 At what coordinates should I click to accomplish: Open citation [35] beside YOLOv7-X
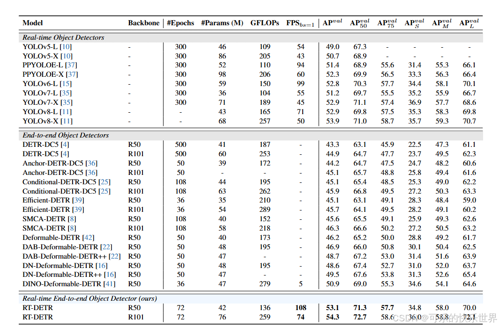click(67, 102)
